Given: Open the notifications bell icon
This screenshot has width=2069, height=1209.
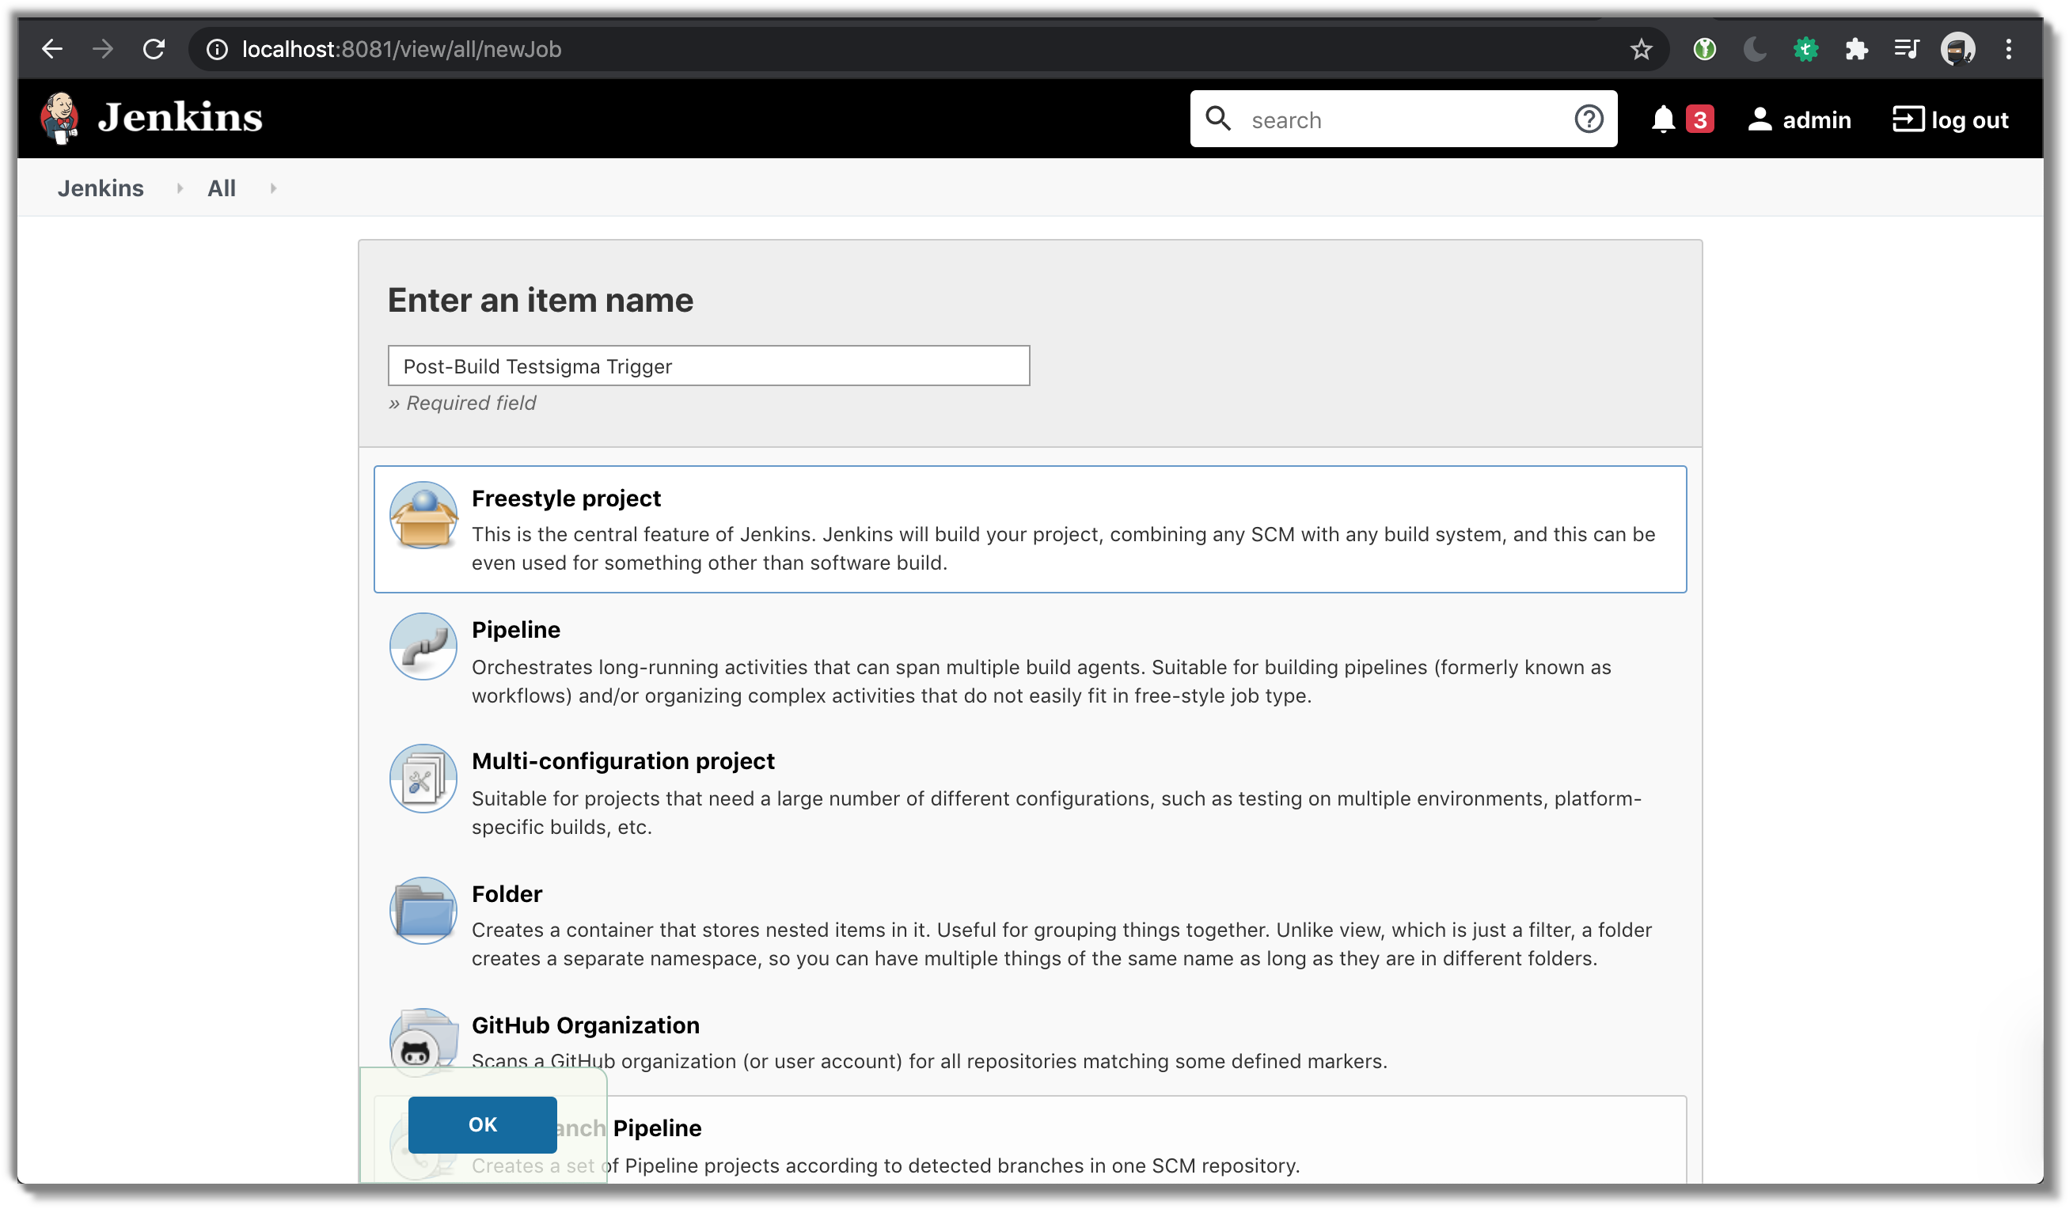Looking at the screenshot, I should pos(1663,119).
